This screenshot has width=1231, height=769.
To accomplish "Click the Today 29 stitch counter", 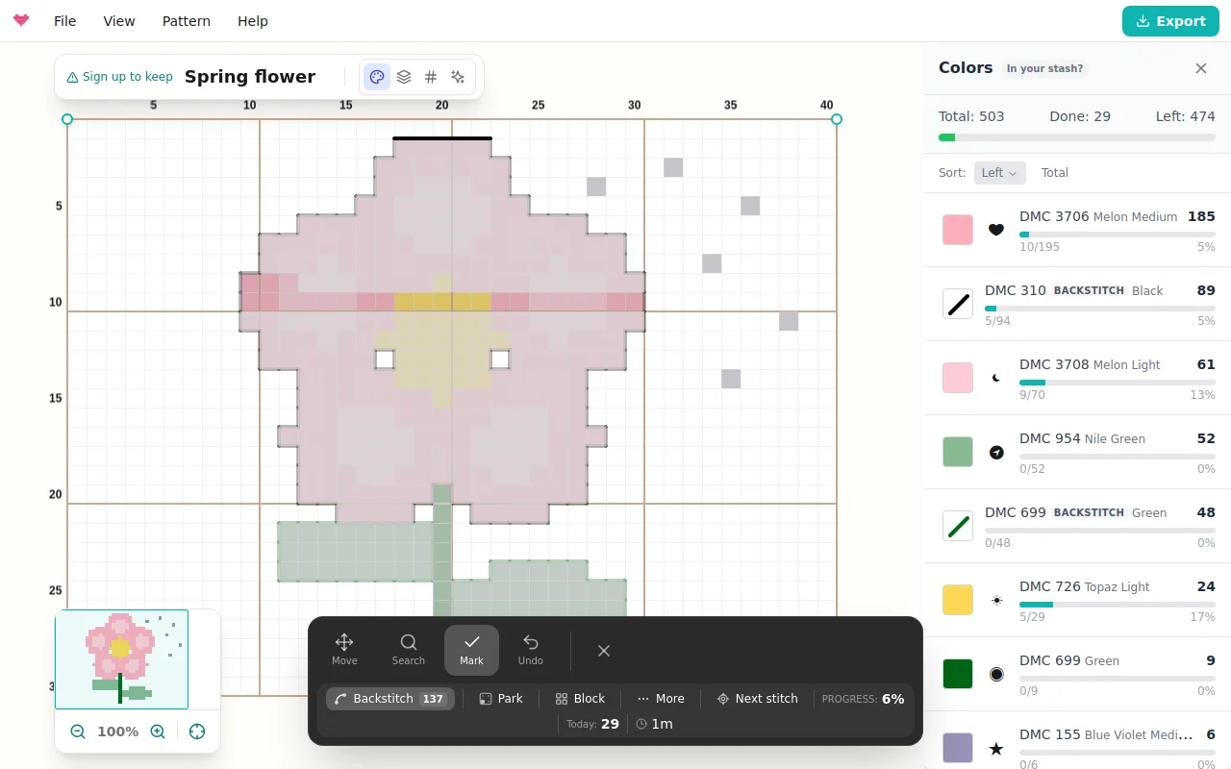I will click(x=592, y=724).
